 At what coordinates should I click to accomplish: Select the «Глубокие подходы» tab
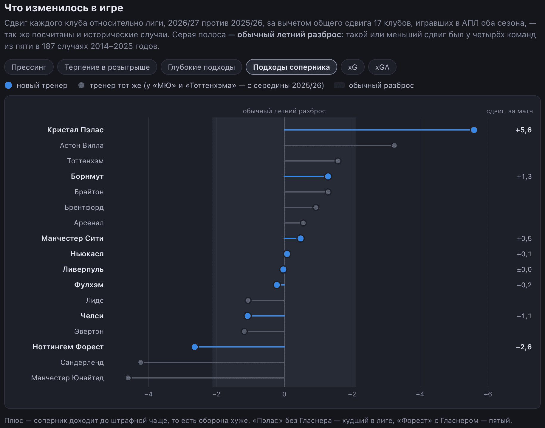pos(201,67)
